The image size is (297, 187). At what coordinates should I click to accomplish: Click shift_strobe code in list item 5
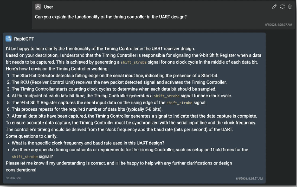(x=179, y=103)
